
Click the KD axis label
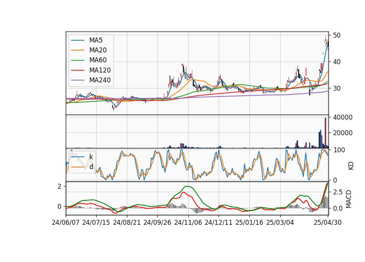tap(351, 166)
